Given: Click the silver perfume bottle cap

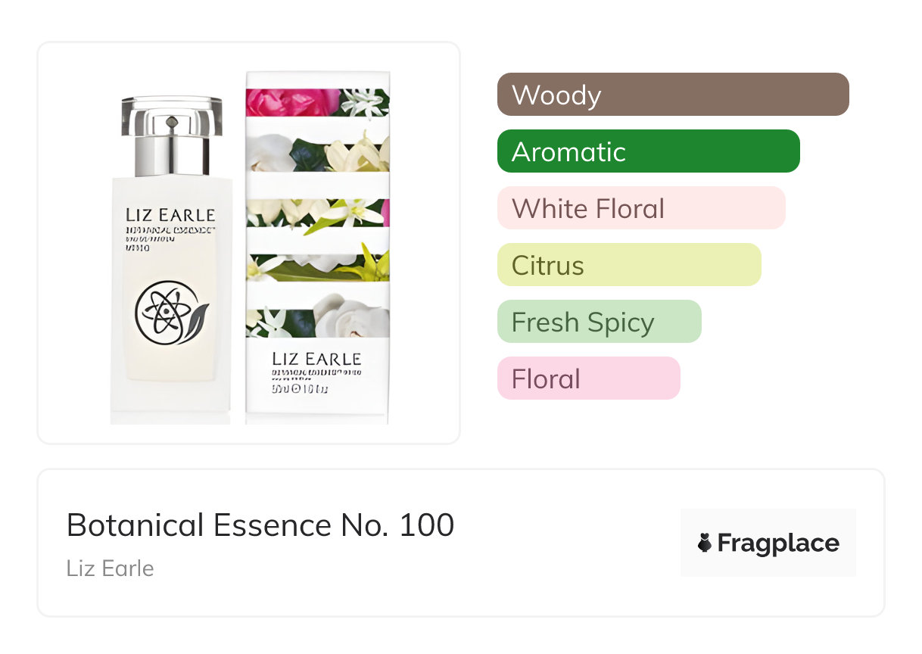Looking at the screenshot, I should coord(172,135).
